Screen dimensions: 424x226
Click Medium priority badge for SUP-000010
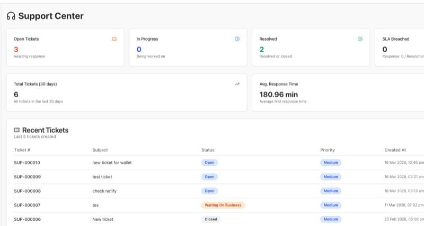[331, 163]
